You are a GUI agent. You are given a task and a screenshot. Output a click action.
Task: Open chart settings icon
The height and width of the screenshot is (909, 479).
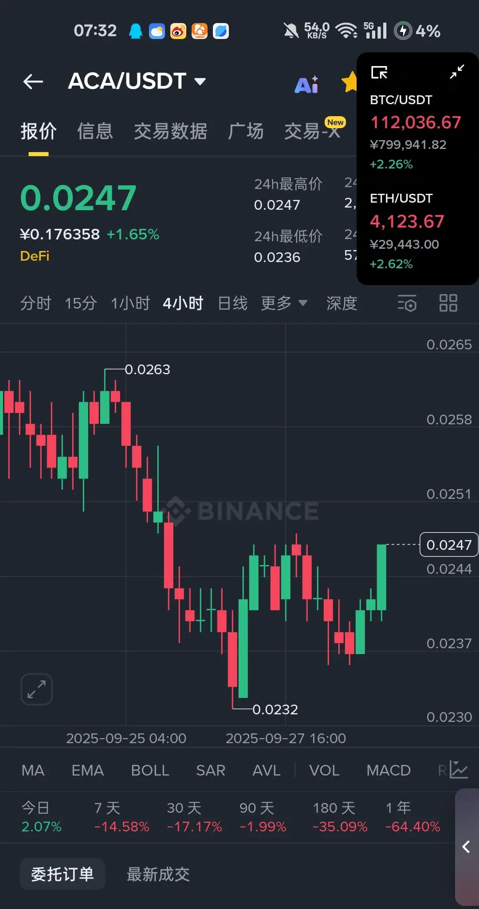407,303
